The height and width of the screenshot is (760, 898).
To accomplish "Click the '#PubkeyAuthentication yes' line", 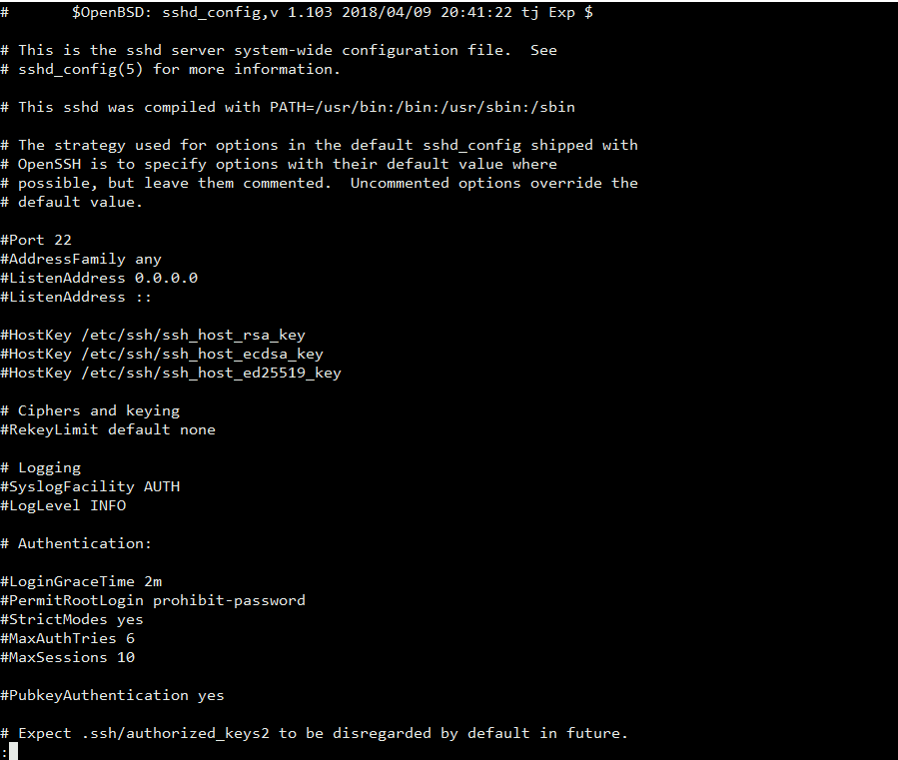I will pos(112,695).
